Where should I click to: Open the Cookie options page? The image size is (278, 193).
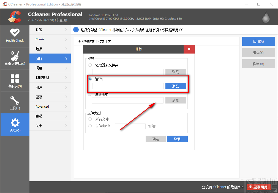tap(50, 39)
